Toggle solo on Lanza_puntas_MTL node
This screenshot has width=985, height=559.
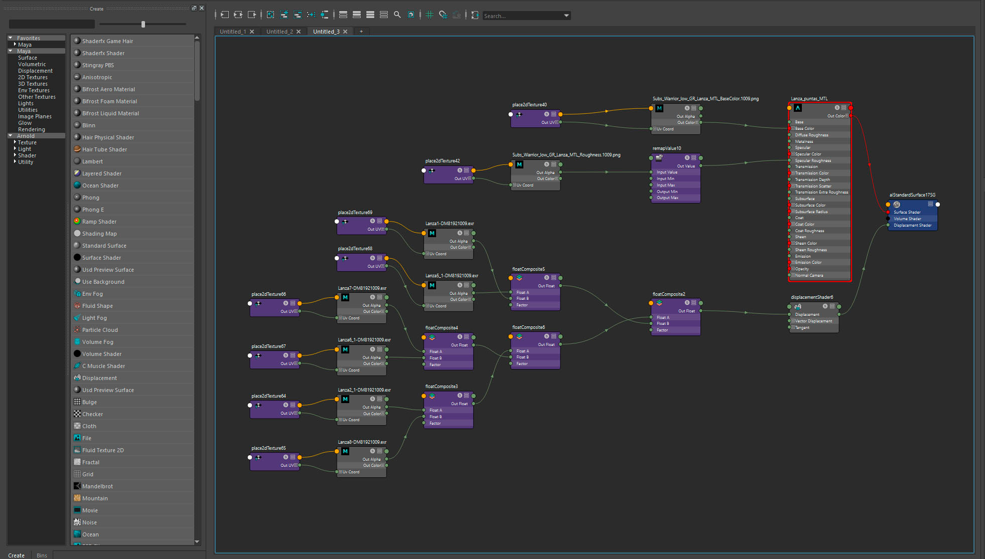[837, 108]
